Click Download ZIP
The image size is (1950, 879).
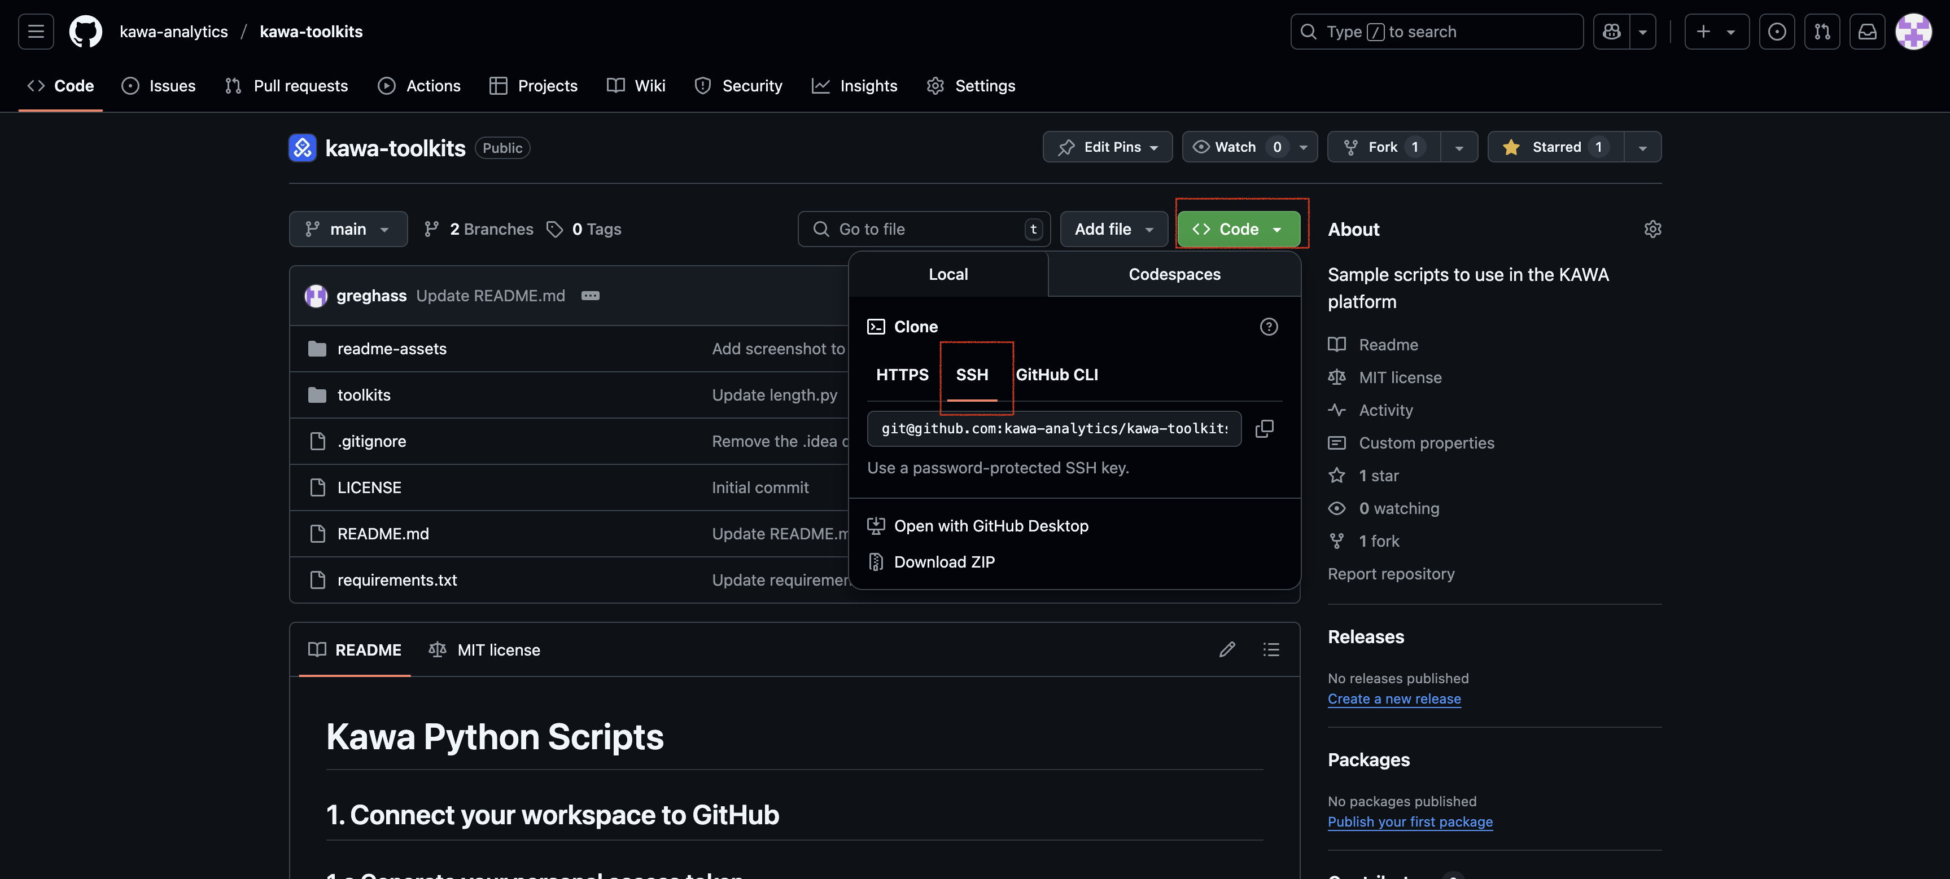click(x=944, y=562)
